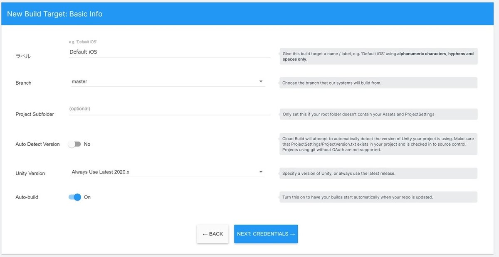This screenshot has height=257, width=499.
Task: Click the Assets and ProjectSettings hint box
Action: [x=358, y=114]
